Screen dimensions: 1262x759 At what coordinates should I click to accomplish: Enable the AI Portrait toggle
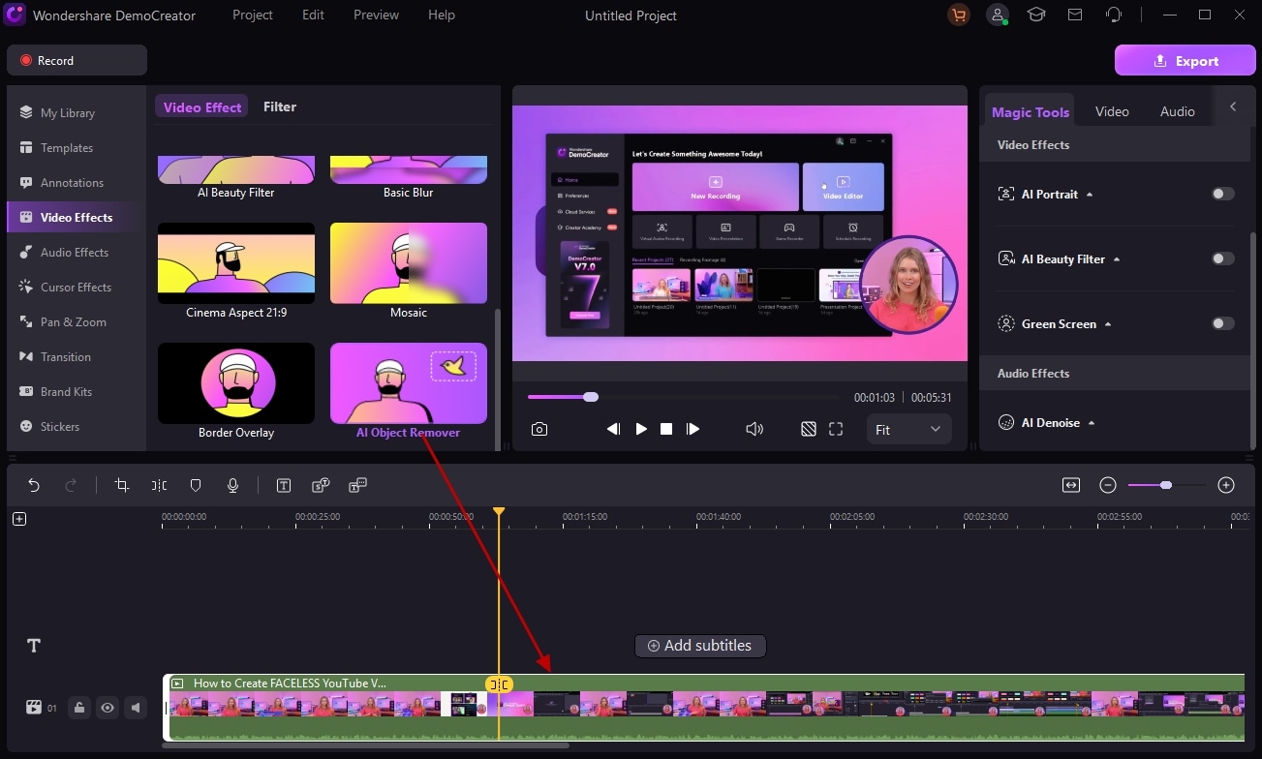(1223, 194)
